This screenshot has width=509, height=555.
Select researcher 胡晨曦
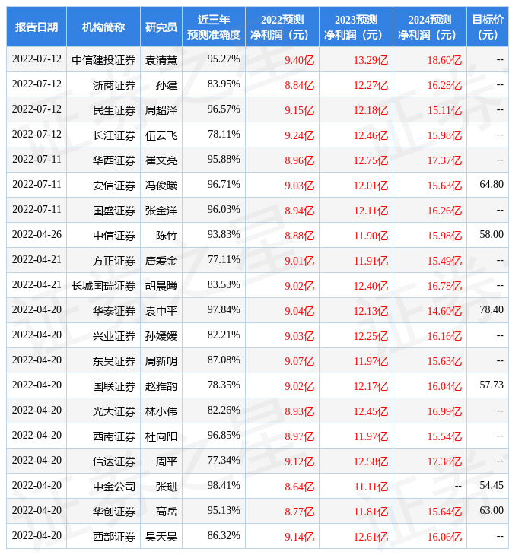161,287
